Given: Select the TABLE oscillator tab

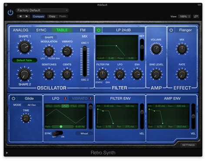Looking at the screenshot, I should (62, 30).
